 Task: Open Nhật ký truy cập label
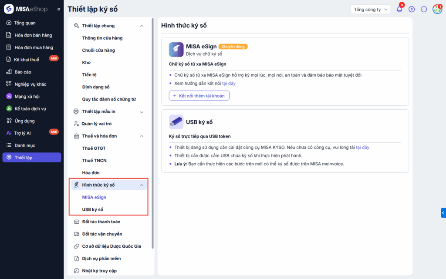[99, 270]
